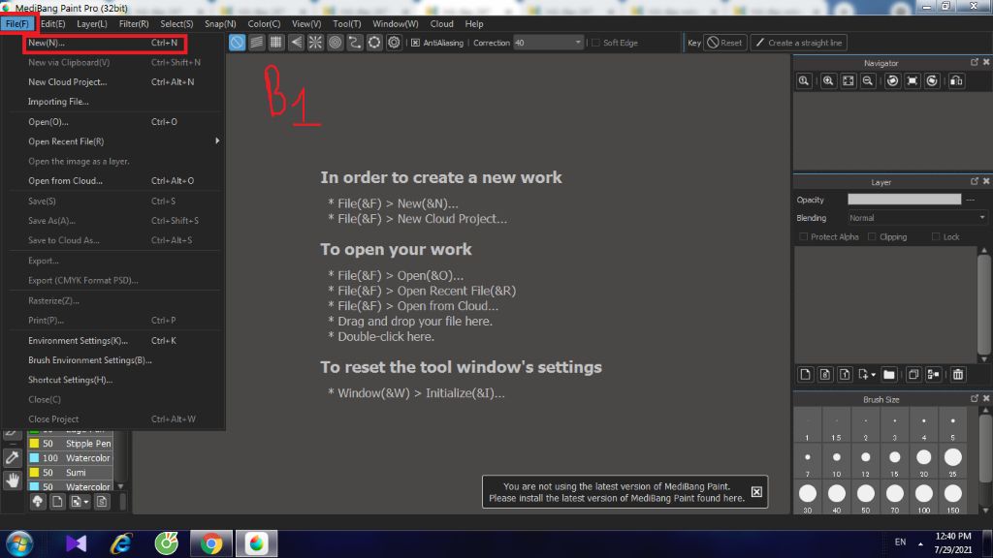Enable the ellipse snap icon

pyautogui.click(x=374, y=43)
